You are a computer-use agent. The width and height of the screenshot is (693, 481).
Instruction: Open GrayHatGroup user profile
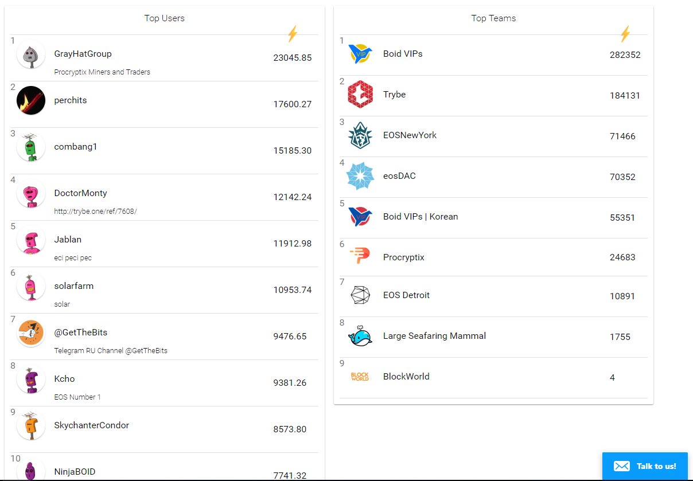click(x=83, y=54)
